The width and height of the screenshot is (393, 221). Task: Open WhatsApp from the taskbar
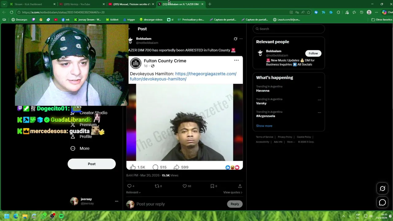pyautogui.click(x=43, y=216)
